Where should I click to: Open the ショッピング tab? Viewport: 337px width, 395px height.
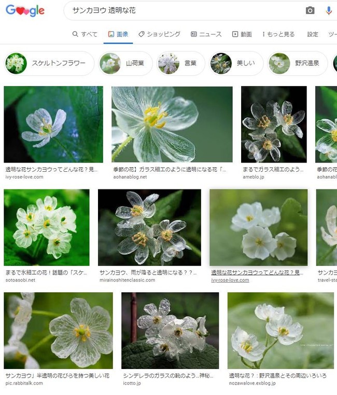159,34
